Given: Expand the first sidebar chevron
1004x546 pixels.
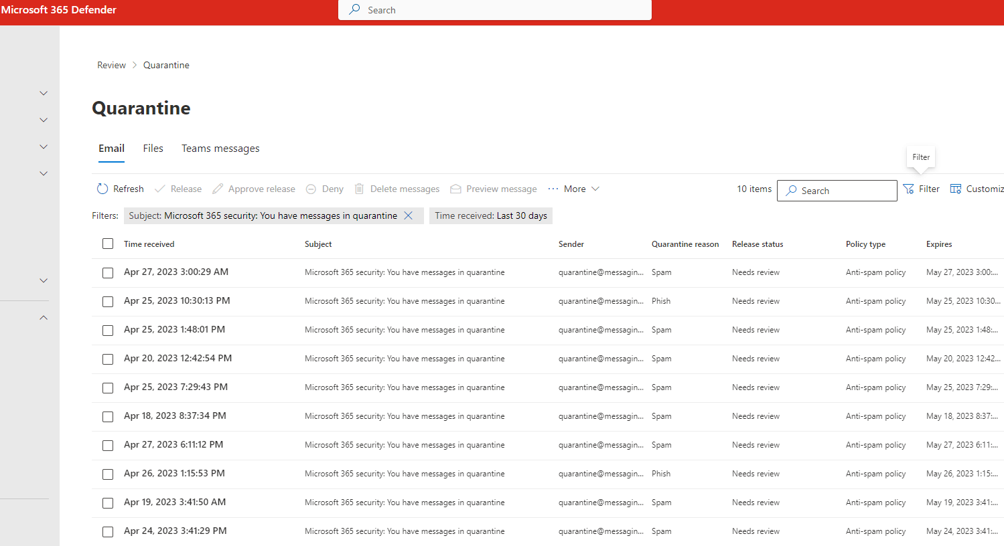Looking at the screenshot, I should [44, 93].
